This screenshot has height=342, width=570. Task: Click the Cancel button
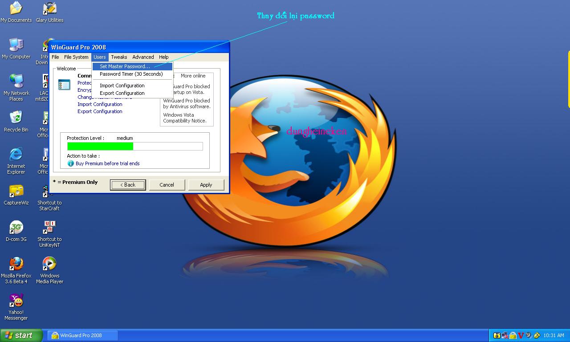[x=167, y=185]
